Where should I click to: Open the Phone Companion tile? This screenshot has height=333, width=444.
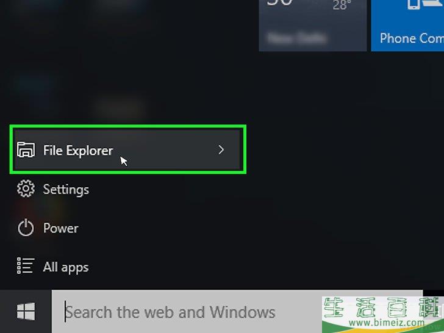(x=407, y=26)
